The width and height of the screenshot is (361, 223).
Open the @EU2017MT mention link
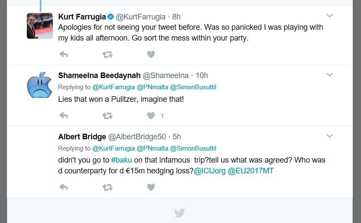(251, 171)
